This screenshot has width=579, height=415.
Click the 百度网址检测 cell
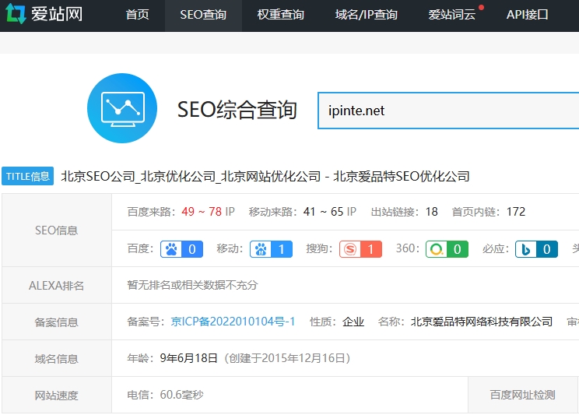(522, 395)
